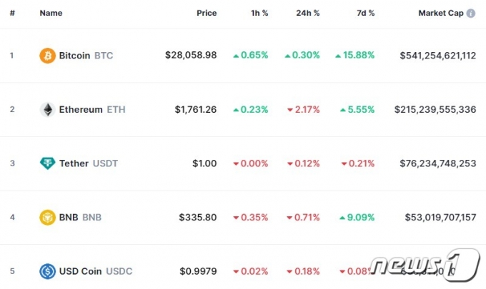Sort the table by Price header

pos(207,13)
